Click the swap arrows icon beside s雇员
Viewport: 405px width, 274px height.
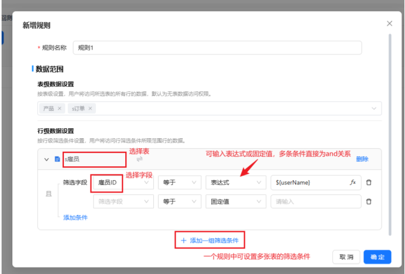pyautogui.click(x=139, y=159)
